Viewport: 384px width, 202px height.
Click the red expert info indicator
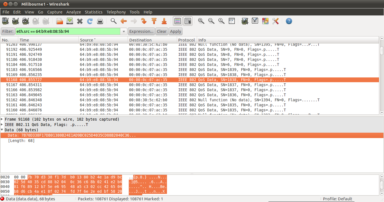pos(2,199)
